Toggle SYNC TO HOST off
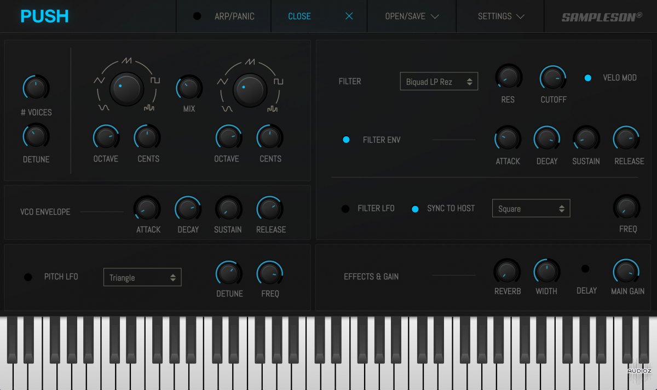This screenshot has width=657, height=390. click(x=415, y=209)
